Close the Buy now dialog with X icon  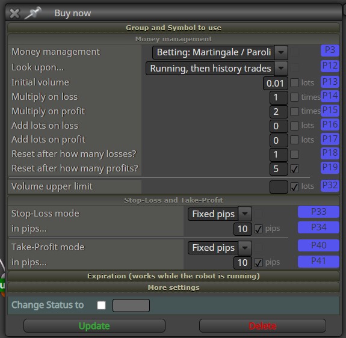point(15,13)
